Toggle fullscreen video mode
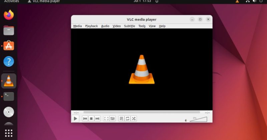Screen dimensions: 267x140 (x=106, y=118)
